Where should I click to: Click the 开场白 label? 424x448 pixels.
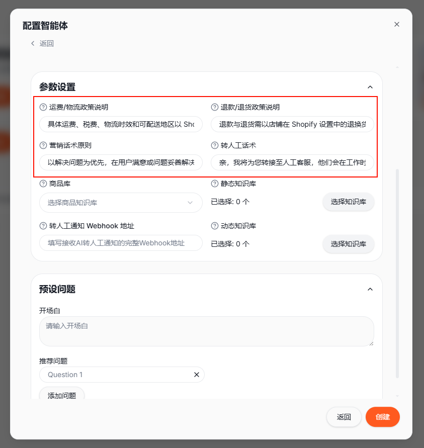pyautogui.click(x=50, y=311)
